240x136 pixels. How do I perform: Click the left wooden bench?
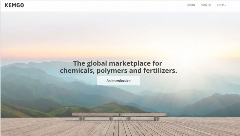coord(95,117)
